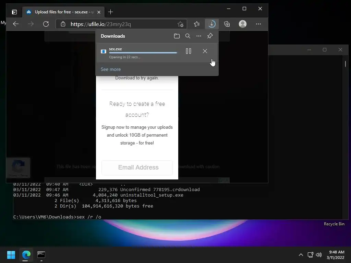Screen dimensions: 351x263
Task: Click the sex.exe file name
Action: (116, 49)
